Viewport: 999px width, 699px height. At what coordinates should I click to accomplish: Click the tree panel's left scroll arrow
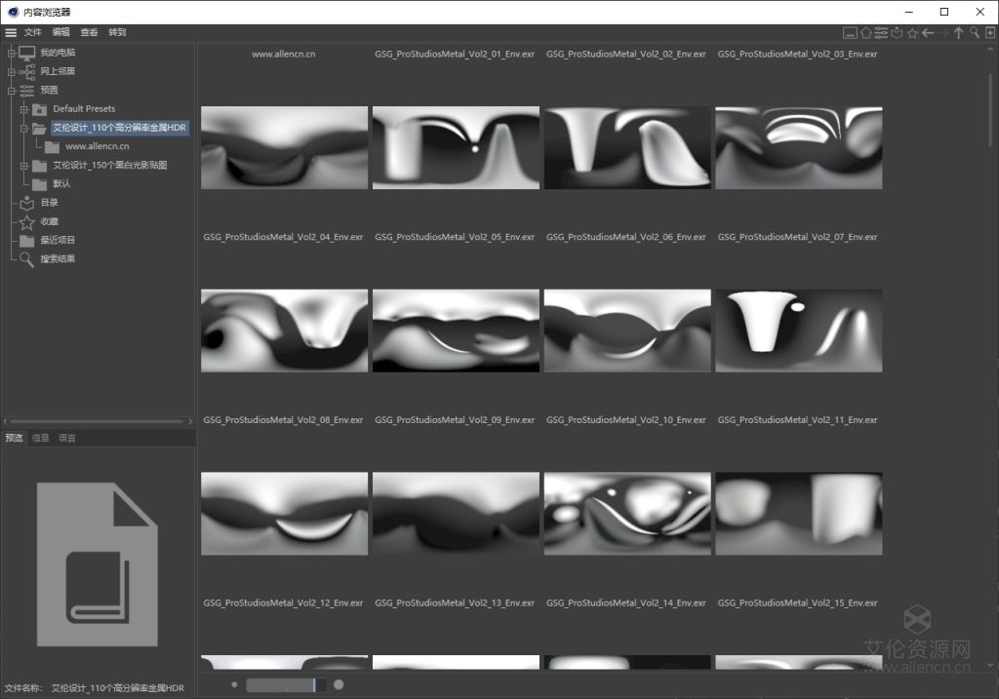pos(5,421)
